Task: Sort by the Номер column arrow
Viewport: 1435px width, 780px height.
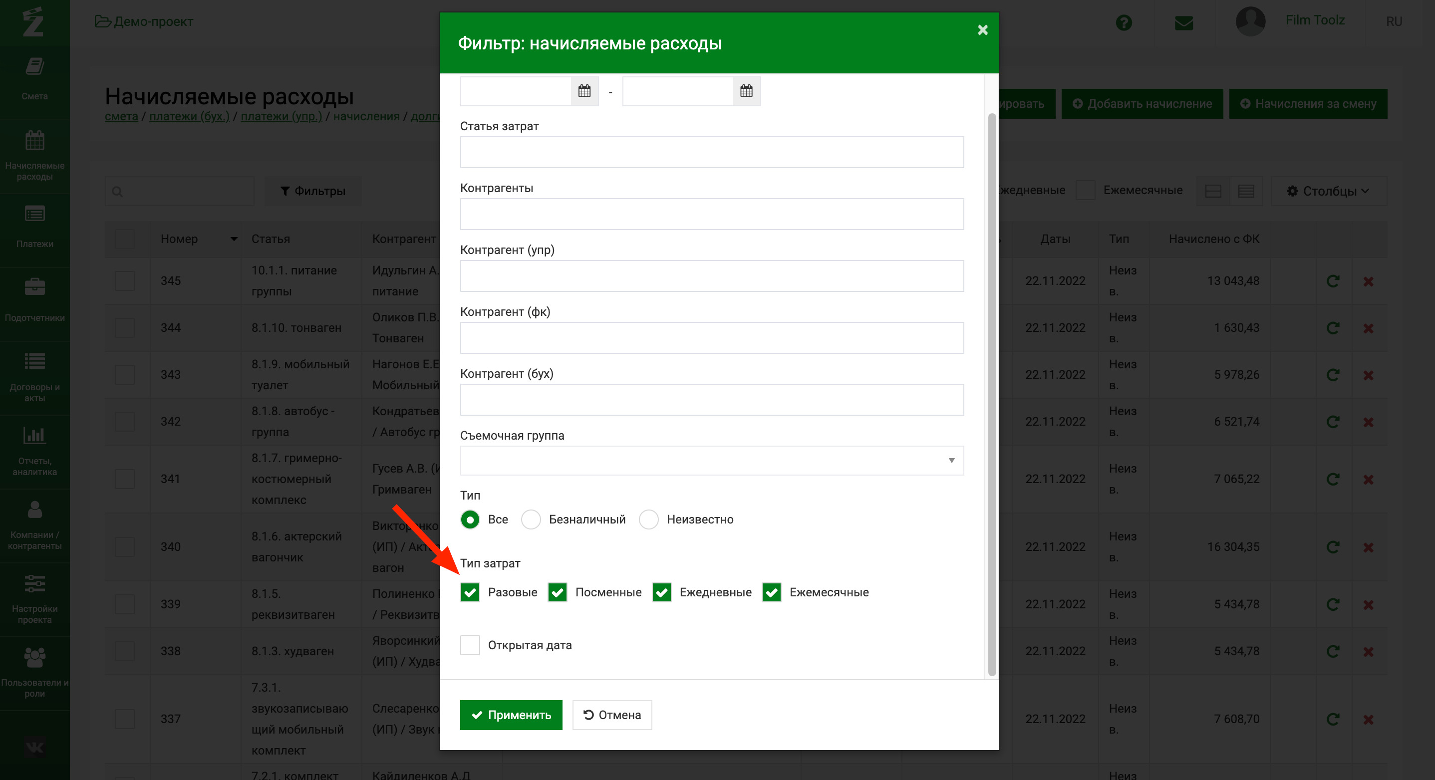Action: click(x=234, y=239)
